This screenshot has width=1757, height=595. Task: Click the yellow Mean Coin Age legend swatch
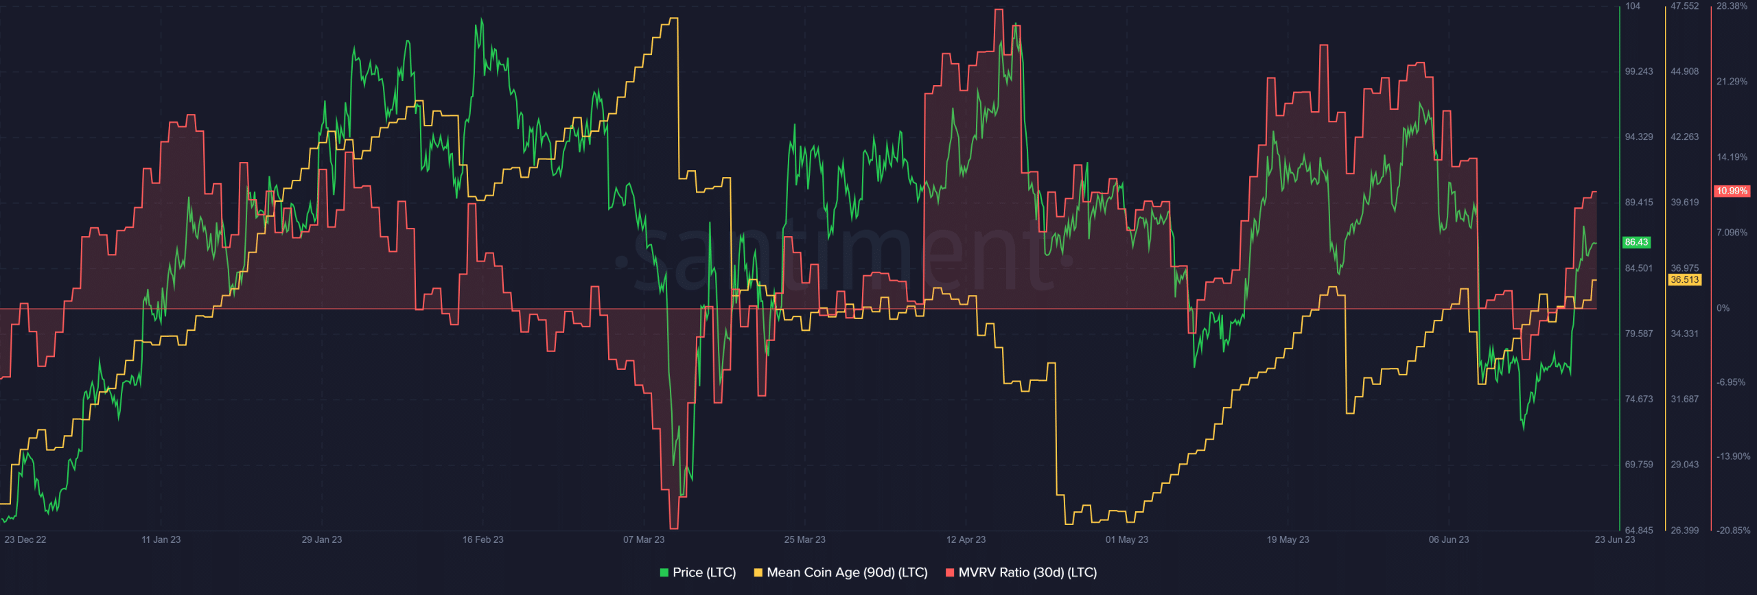(758, 572)
